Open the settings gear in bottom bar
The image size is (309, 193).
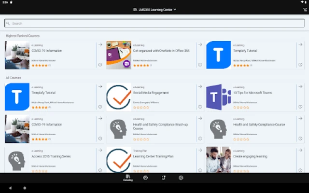click(x=181, y=178)
